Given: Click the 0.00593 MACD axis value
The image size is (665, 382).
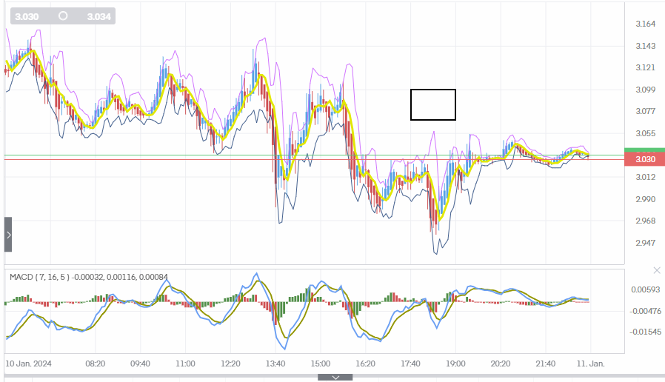Looking at the screenshot, I should [x=646, y=289].
